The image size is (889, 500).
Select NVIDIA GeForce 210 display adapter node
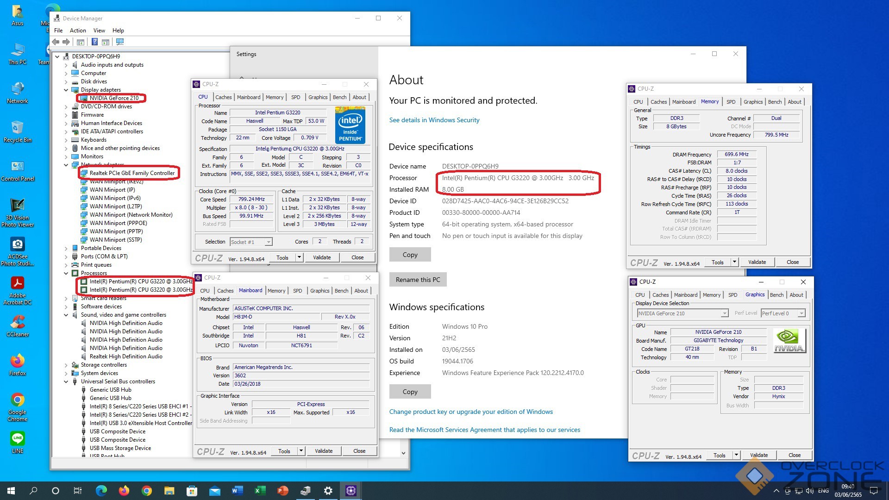coord(114,98)
